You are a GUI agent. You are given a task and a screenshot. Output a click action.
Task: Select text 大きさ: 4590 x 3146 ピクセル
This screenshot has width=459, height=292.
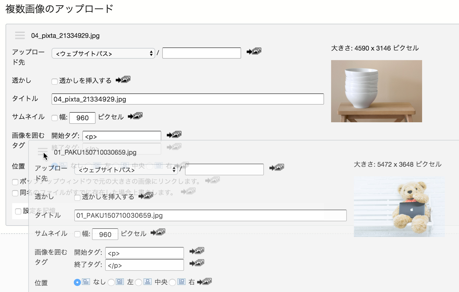coord(375,48)
